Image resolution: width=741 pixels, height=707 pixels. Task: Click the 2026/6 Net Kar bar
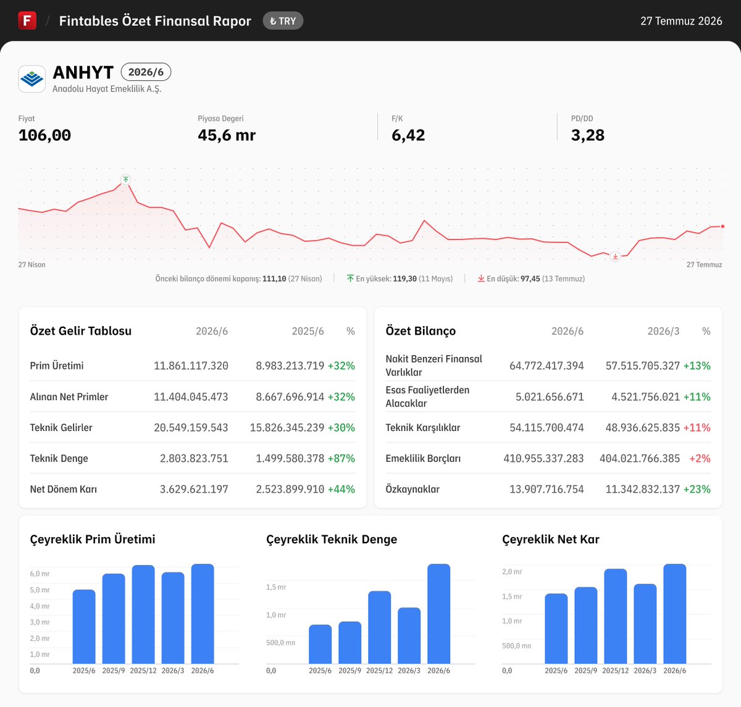click(x=675, y=614)
